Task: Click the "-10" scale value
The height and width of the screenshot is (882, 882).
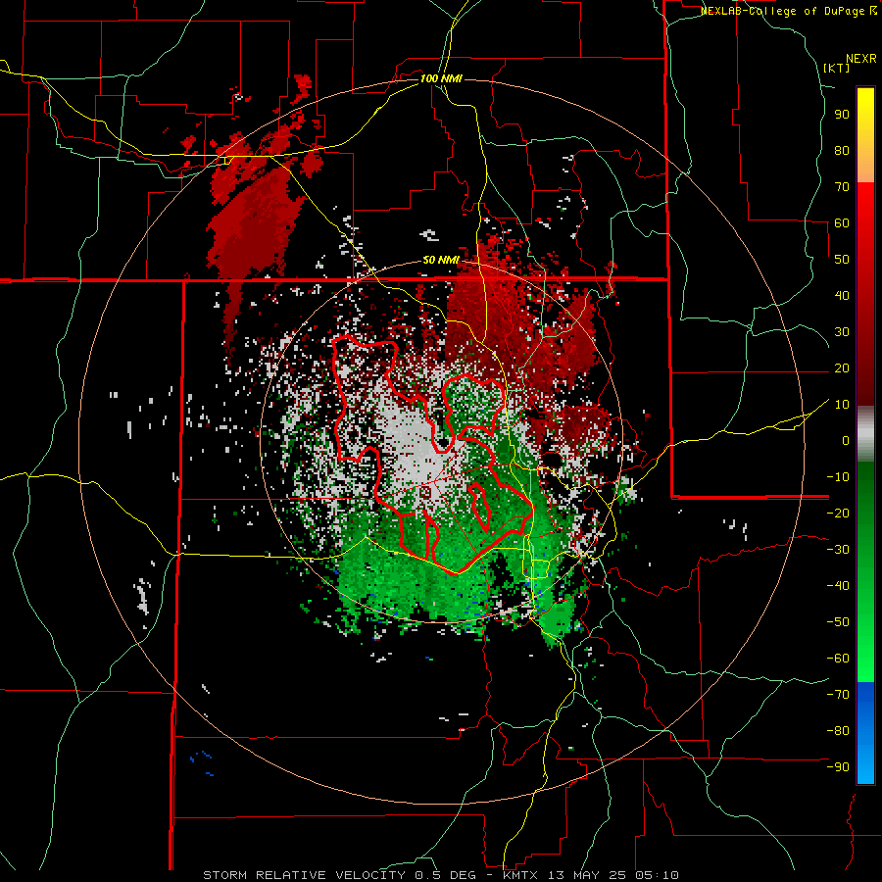Action: (x=838, y=477)
